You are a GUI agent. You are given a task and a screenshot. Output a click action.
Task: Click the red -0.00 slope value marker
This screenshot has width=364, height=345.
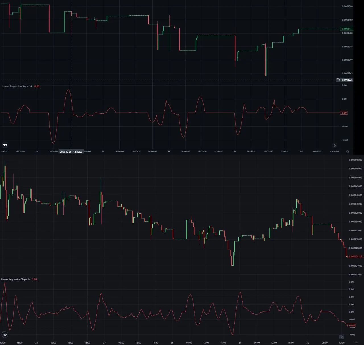[353, 325]
